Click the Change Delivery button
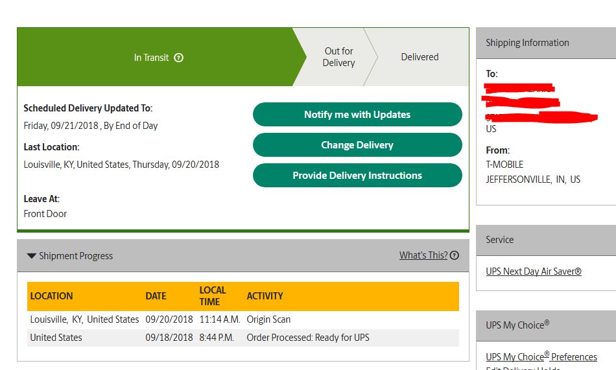The height and width of the screenshot is (370, 616). click(x=357, y=145)
